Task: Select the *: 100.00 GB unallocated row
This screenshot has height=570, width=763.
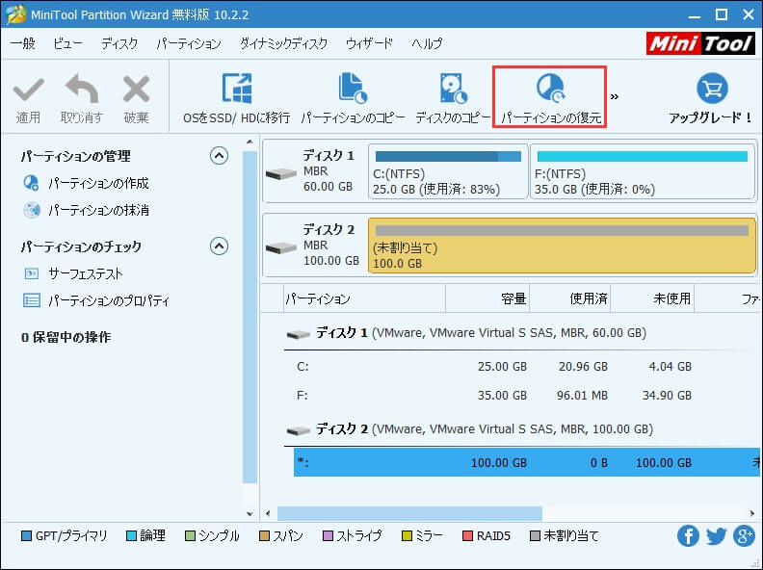Action: click(527, 462)
